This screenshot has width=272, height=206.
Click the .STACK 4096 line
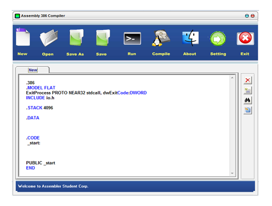[40, 108]
